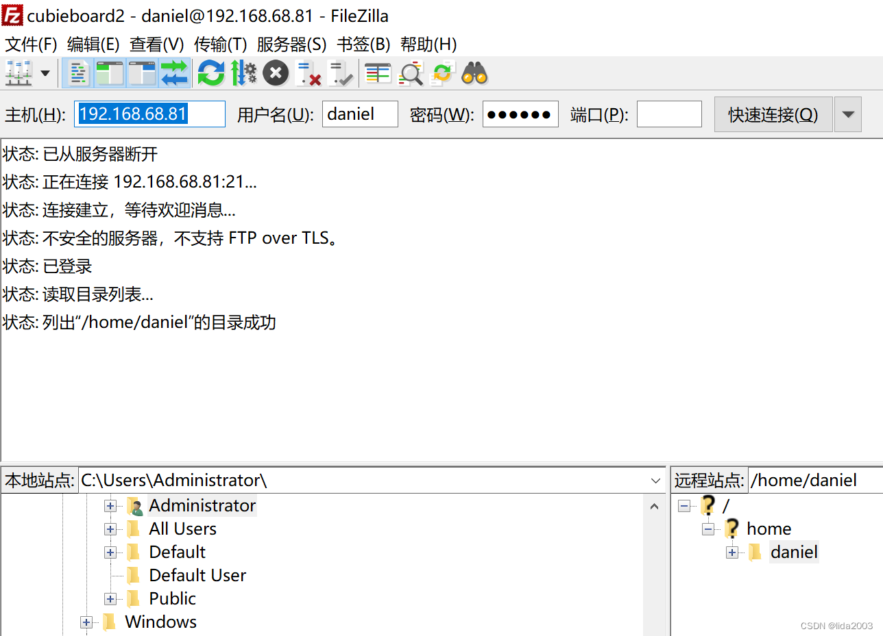Click log line about FTP over TLS
The image size is (883, 636).
(171, 238)
